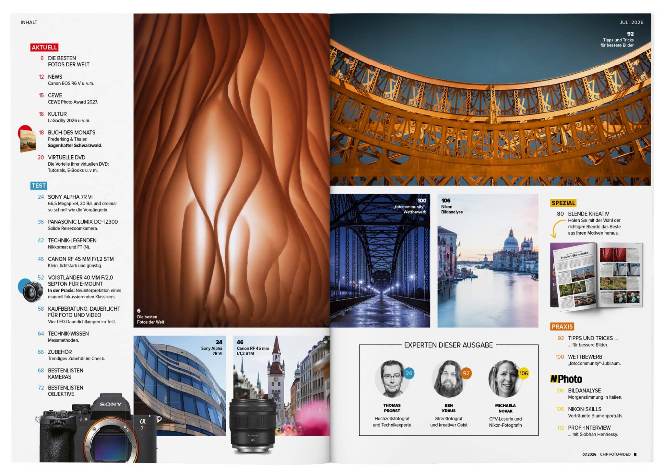Click the name THOMAS PROBST
The width and height of the screenshot is (664, 476).
click(392, 408)
